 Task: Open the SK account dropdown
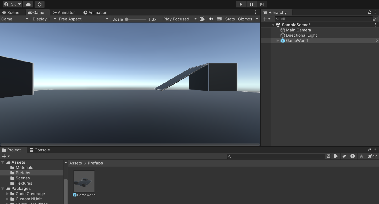(12, 4)
